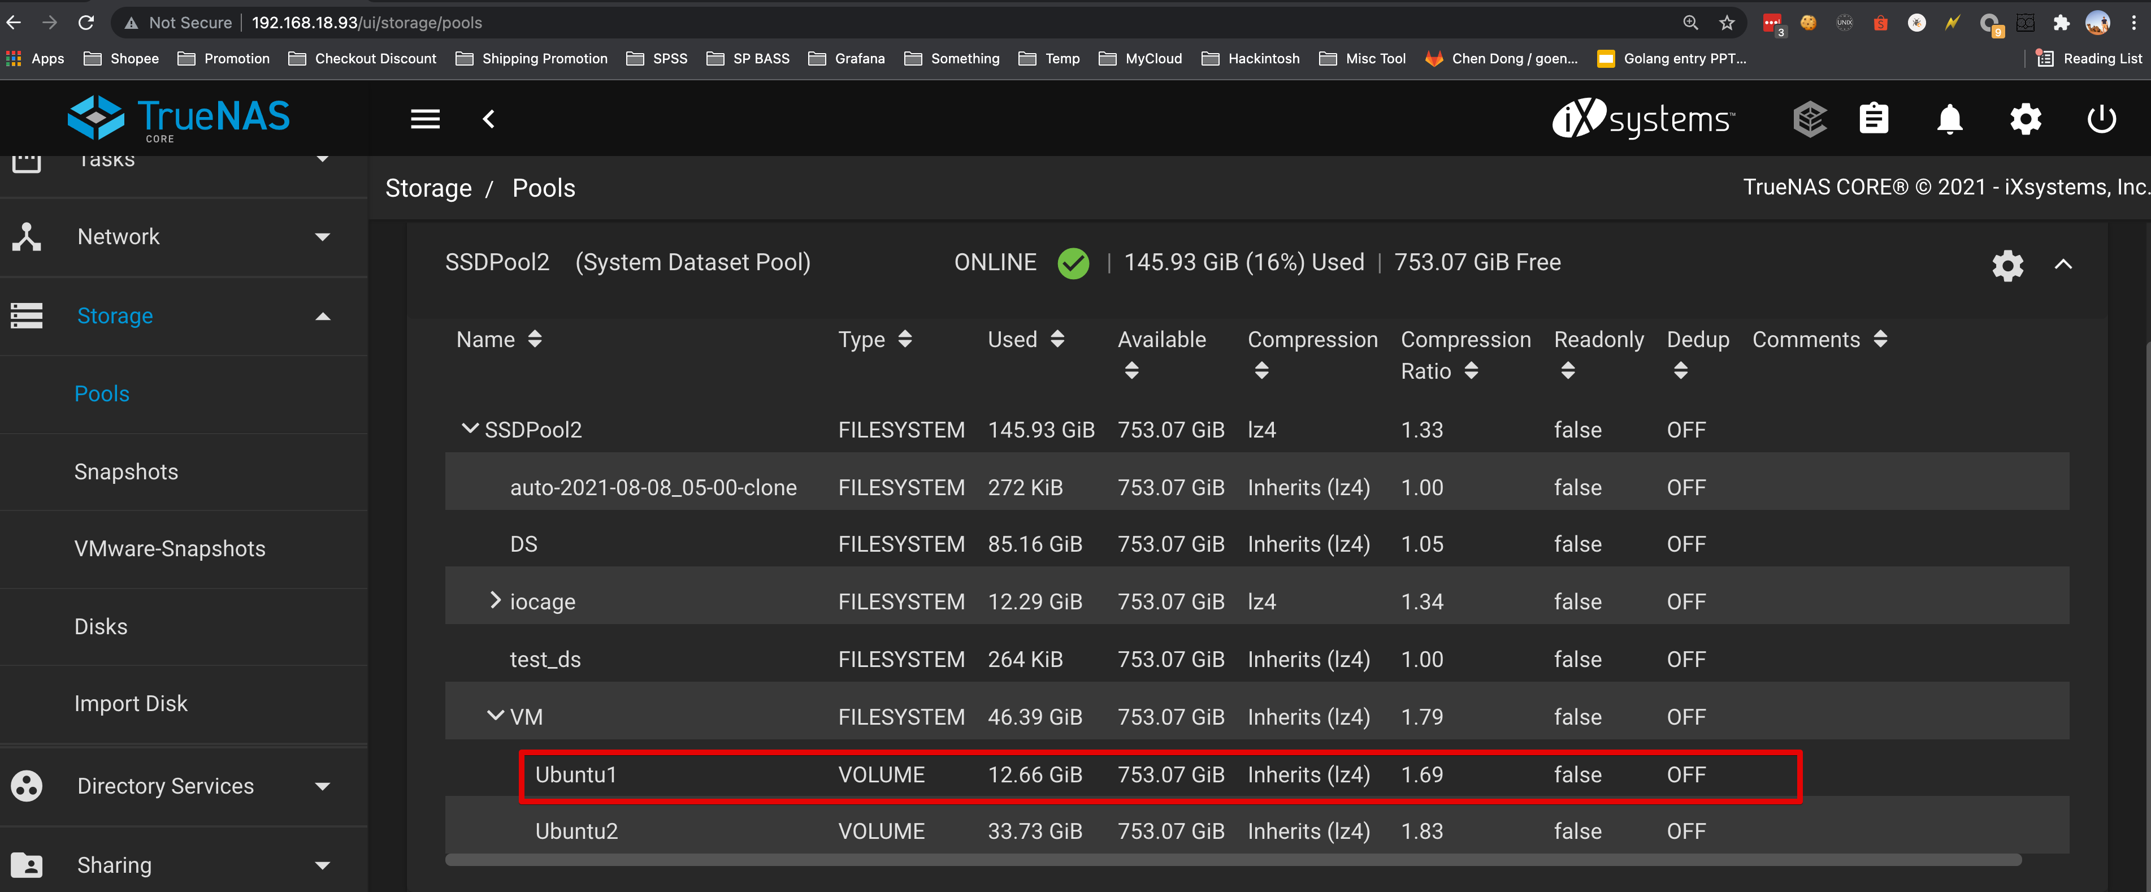Open SSDPool2 pool actions with its gear icon
The image size is (2151, 892).
2007,265
